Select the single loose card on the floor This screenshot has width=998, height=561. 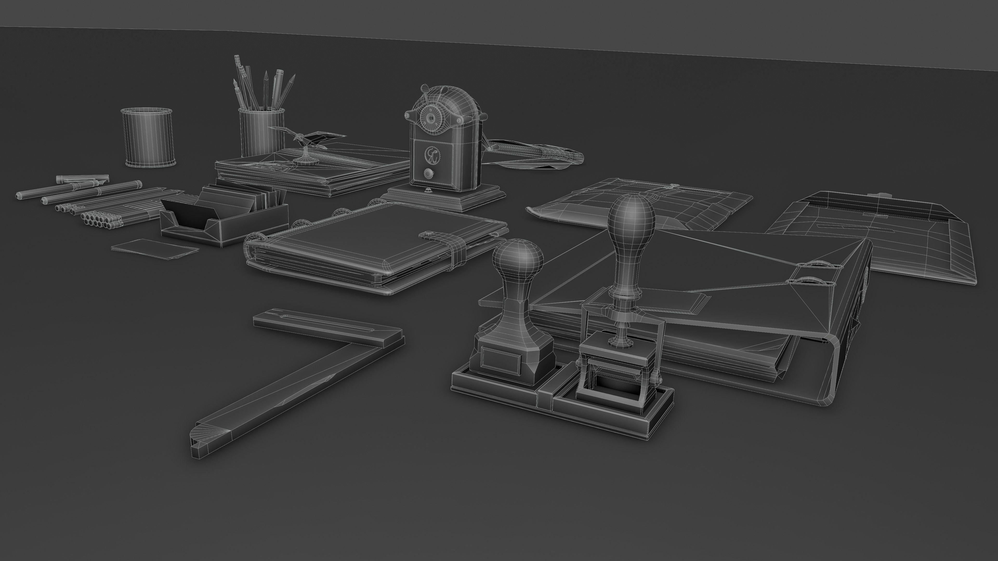point(155,250)
